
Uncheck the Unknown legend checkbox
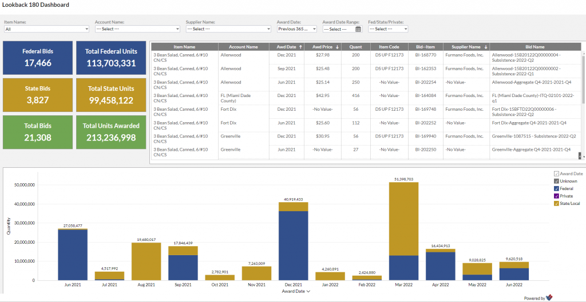point(556,181)
